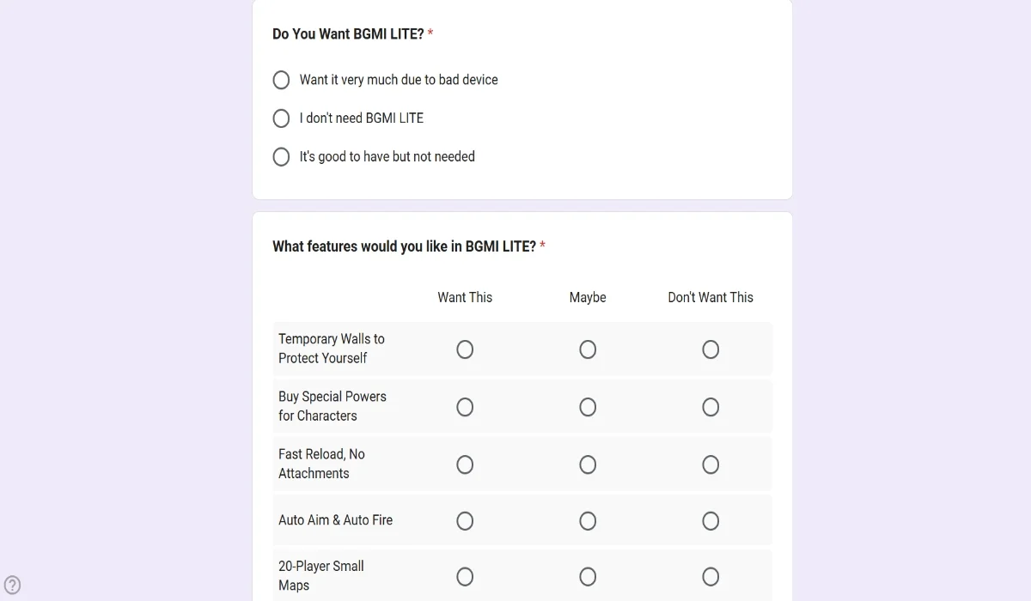Mark 'Want This' for Temporary Walls row

click(465, 349)
